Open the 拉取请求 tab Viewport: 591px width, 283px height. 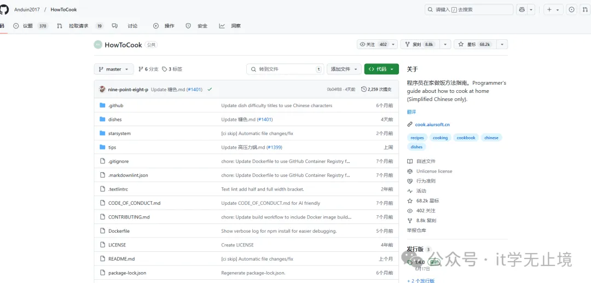point(80,26)
